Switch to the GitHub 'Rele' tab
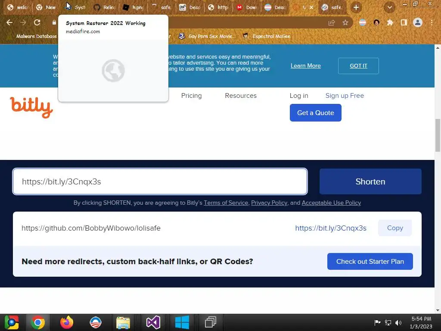The width and height of the screenshot is (441, 331). tap(105, 7)
